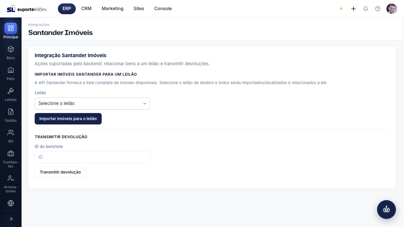The image size is (404, 227).
Task: Click the Ações suportadas pelo backend description
Action: click(122, 64)
